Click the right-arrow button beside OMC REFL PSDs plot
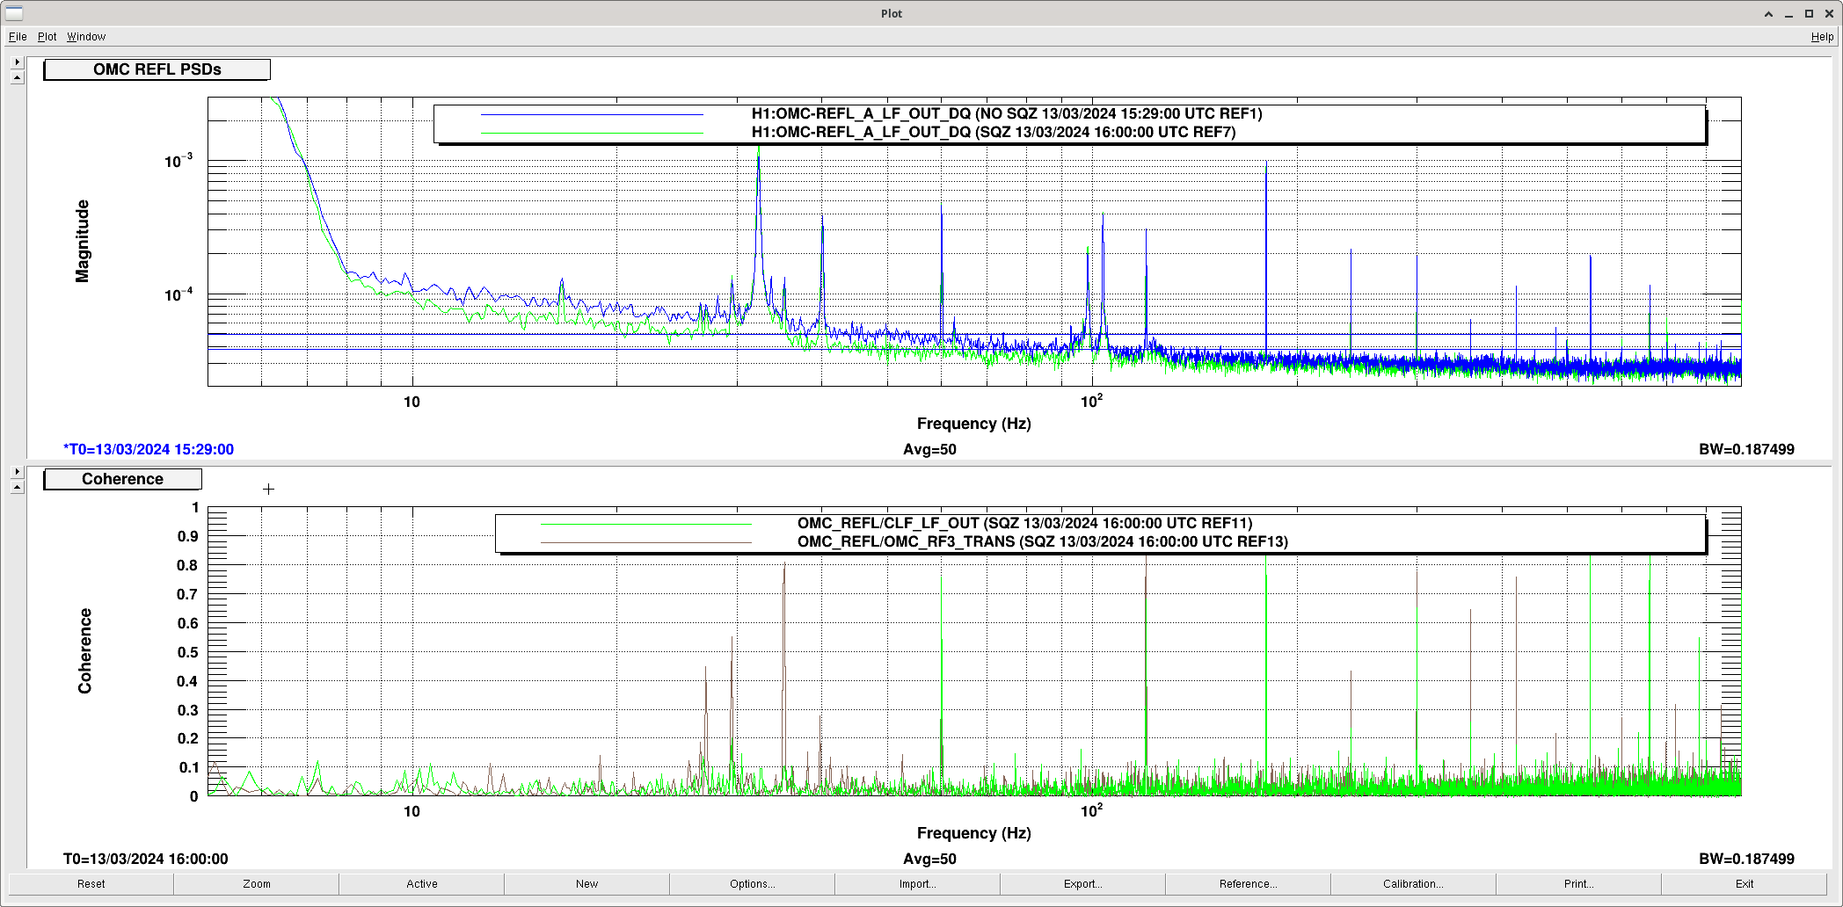This screenshot has width=1843, height=907. [x=17, y=62]
